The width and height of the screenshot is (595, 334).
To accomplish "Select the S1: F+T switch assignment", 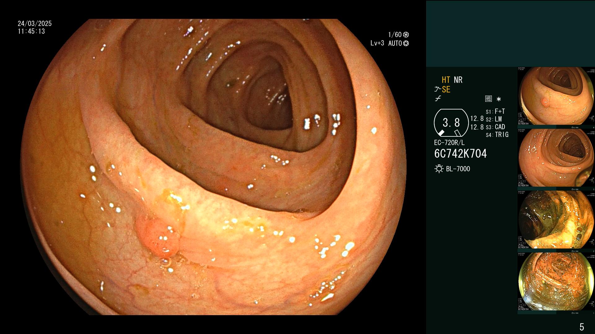I will coord(495,111).
